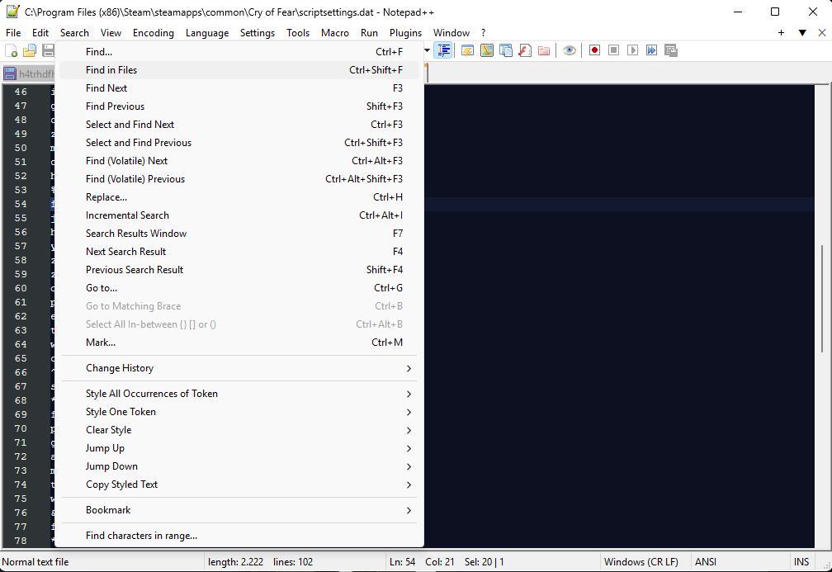Choose Replace... from the menu
Image resolution: width=832 pixels, height=572 pixels.
click(239, 196)
